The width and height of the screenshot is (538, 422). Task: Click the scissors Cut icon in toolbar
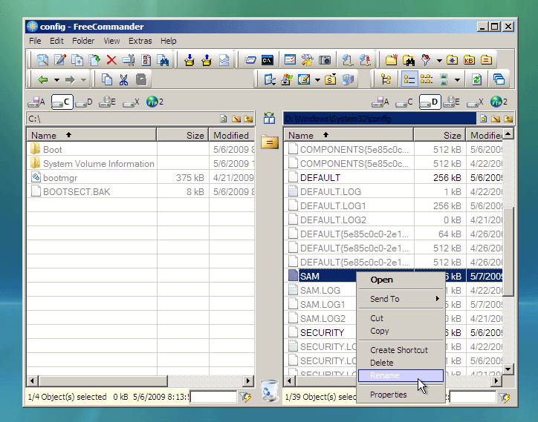point(123,80)
